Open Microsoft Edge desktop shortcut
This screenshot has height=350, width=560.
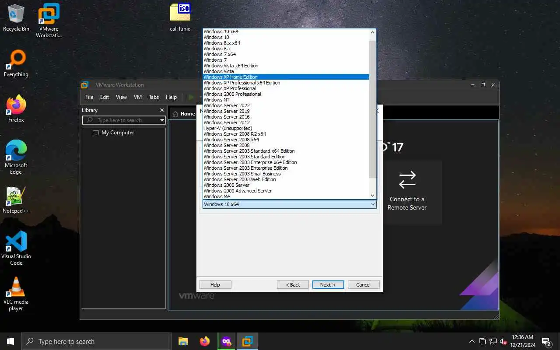click(x=16, y=157)
